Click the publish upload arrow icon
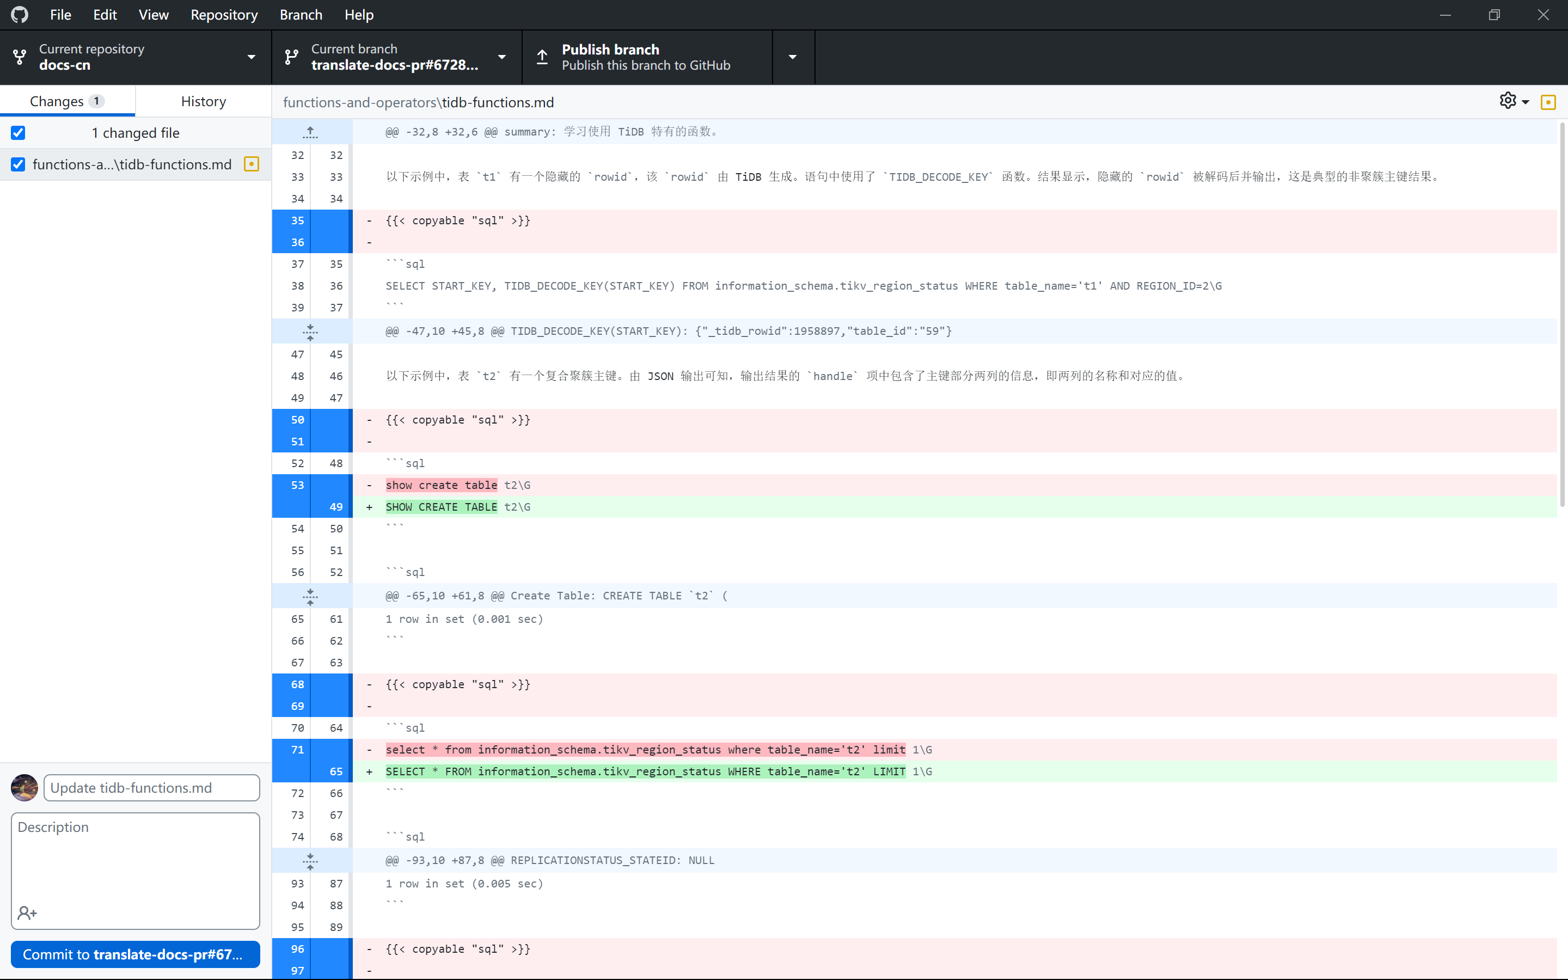Screen dimensions: 1568x980 point(542,57)
